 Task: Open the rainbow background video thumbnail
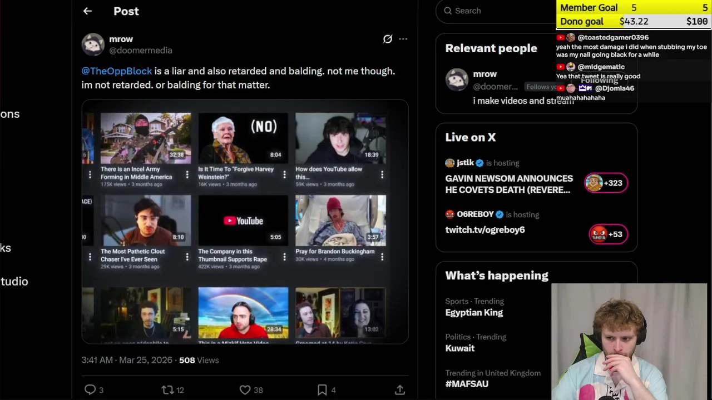[243, 313]
